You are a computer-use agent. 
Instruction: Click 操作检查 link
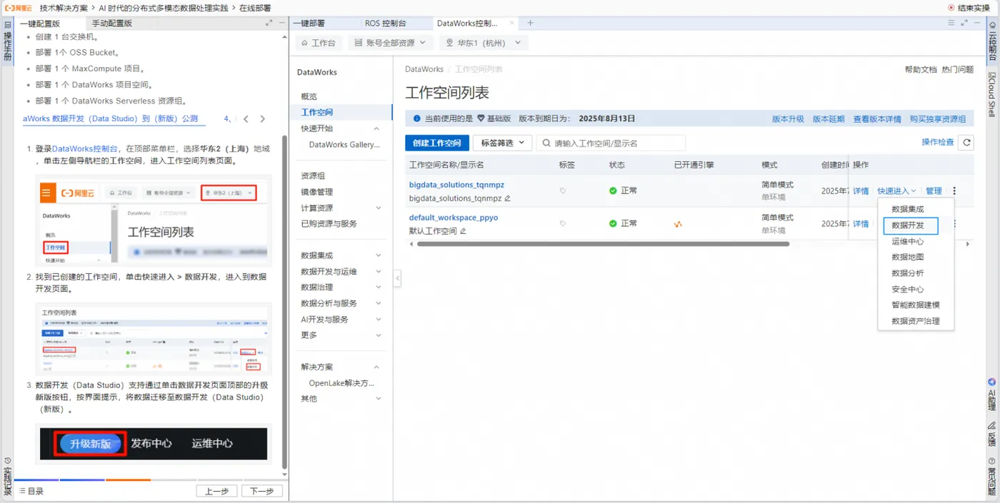pyautogui.click(x=938, y=142)
